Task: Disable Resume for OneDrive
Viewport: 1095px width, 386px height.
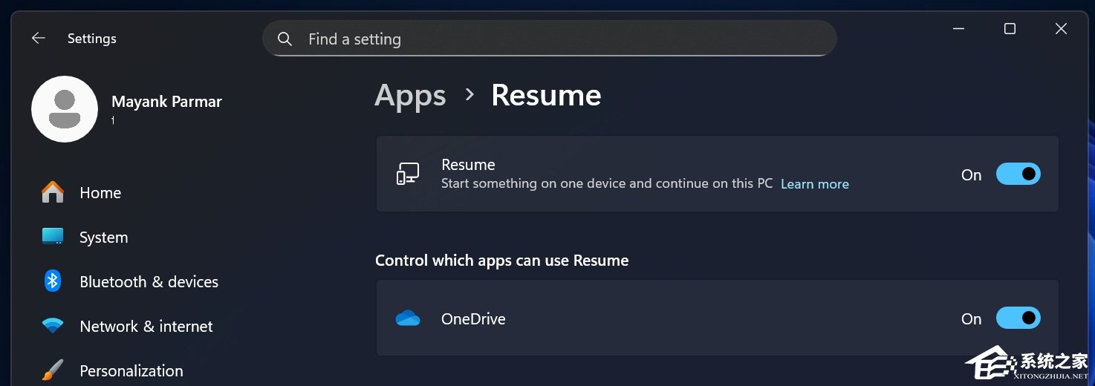Action: pos(1018,318)
